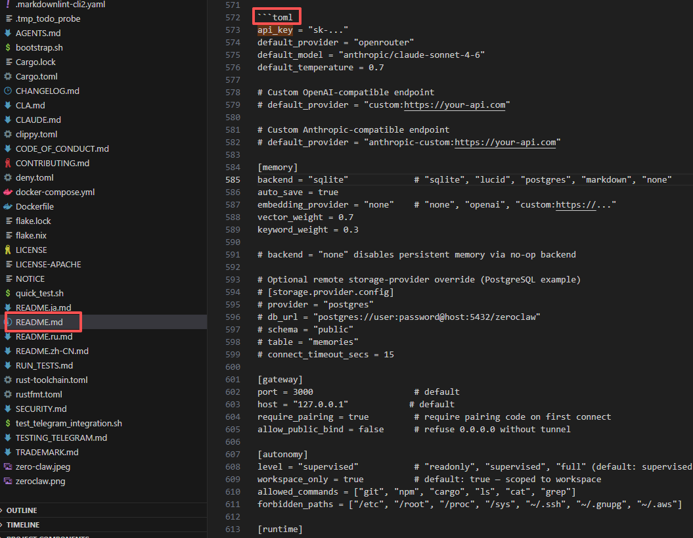Viewport: 693px width, 538px height.
Task: Click the zero-claw.jpeg image icon
Action: [8, 466]
